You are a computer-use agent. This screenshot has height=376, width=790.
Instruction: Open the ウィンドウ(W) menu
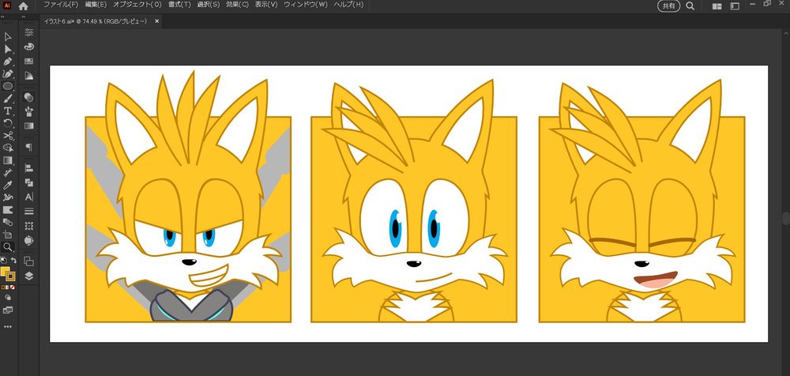point(305,5)
